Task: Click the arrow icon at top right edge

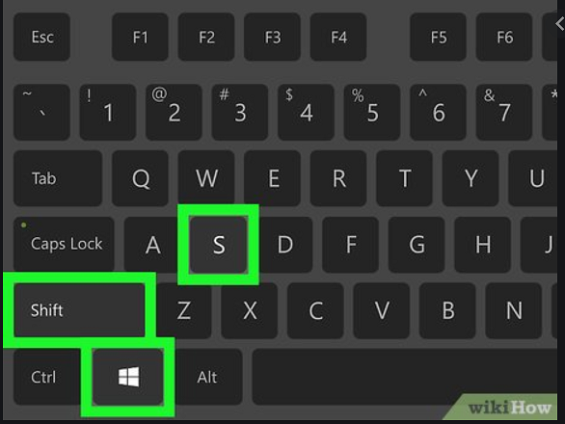Action: (x=560, y=24)
